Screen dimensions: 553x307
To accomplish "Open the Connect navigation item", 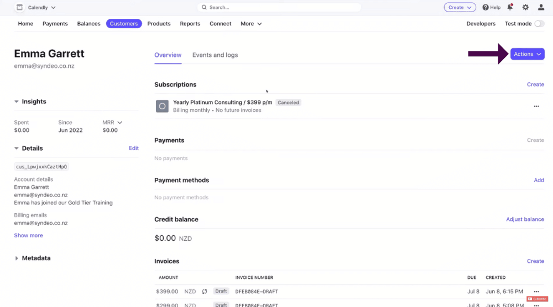I will (221, 24).
